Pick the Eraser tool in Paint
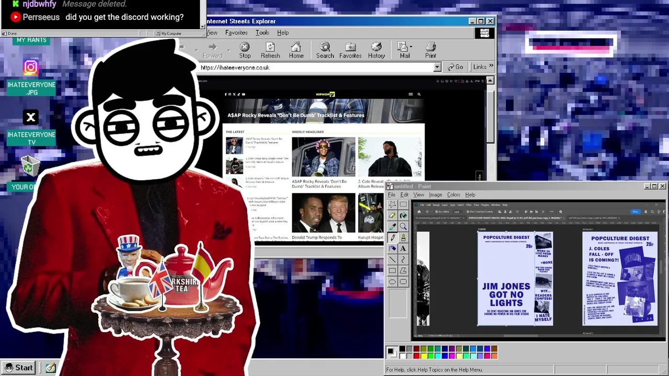 (392, 216)
